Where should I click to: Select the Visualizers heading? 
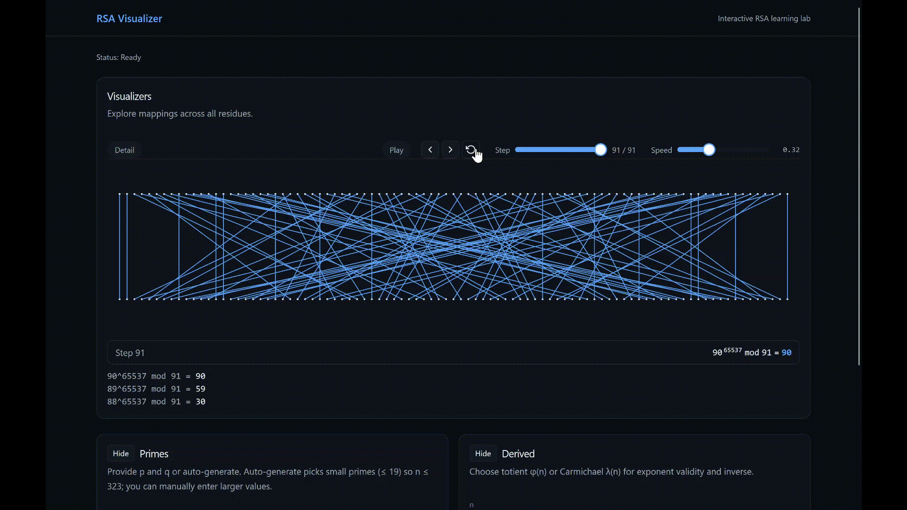pos(129,96)
